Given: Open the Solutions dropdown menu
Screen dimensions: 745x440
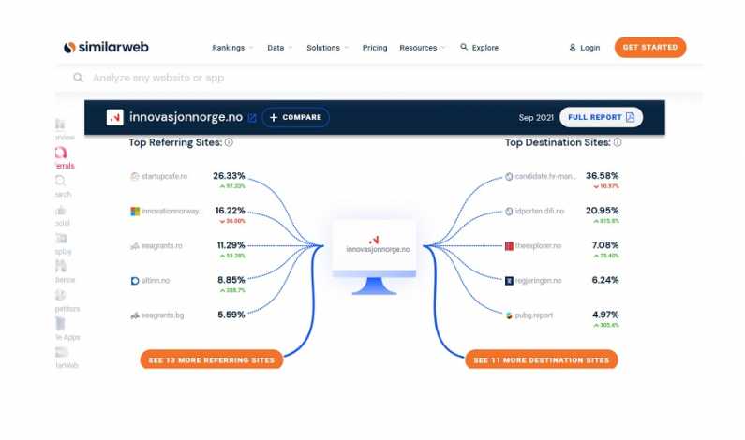Looking at the screenshot, I should pyautogui.click(x=327, y=48).
